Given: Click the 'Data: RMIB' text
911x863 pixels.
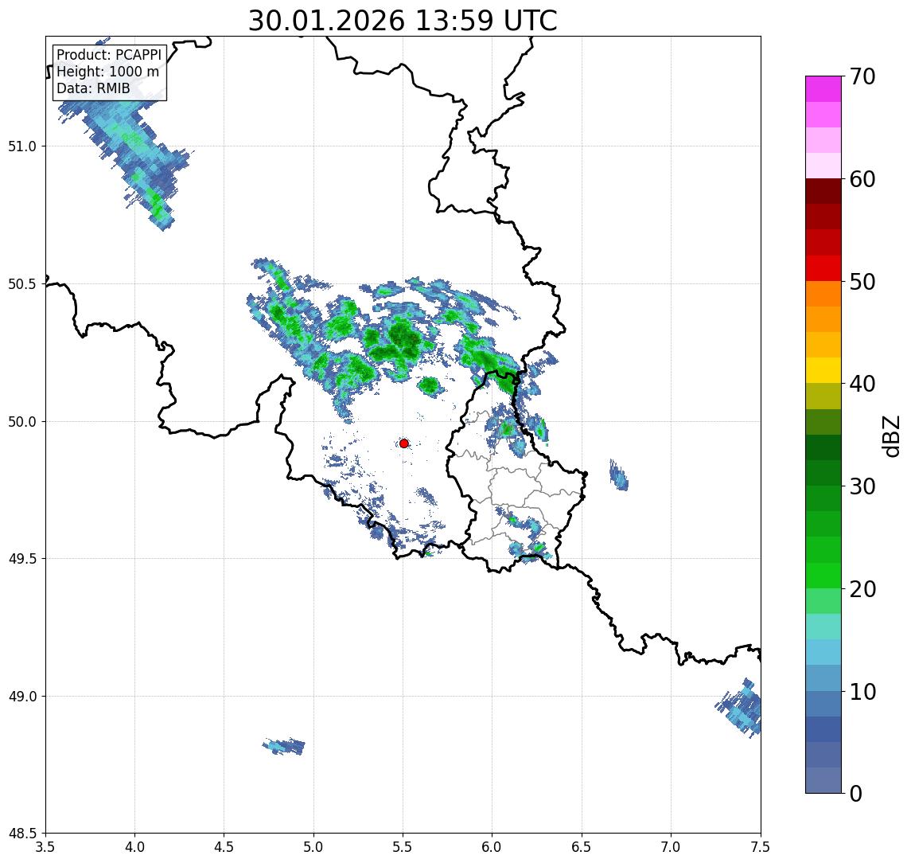Looking at the screenshot, I should [93, 89].
